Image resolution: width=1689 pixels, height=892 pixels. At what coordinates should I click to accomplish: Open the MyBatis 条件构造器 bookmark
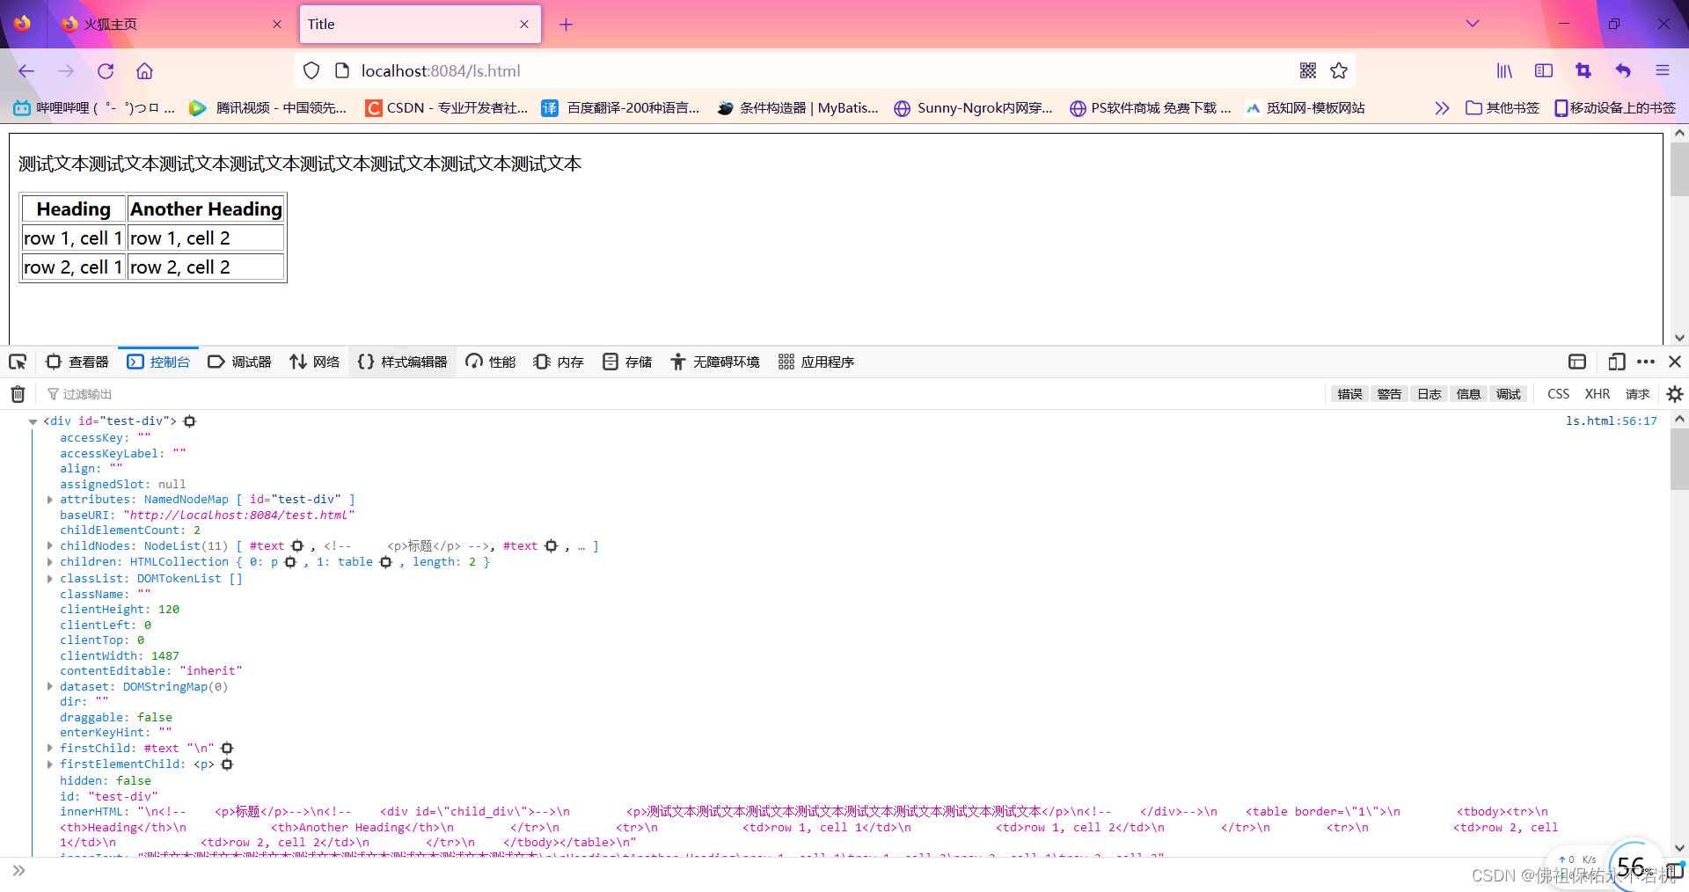797,108
